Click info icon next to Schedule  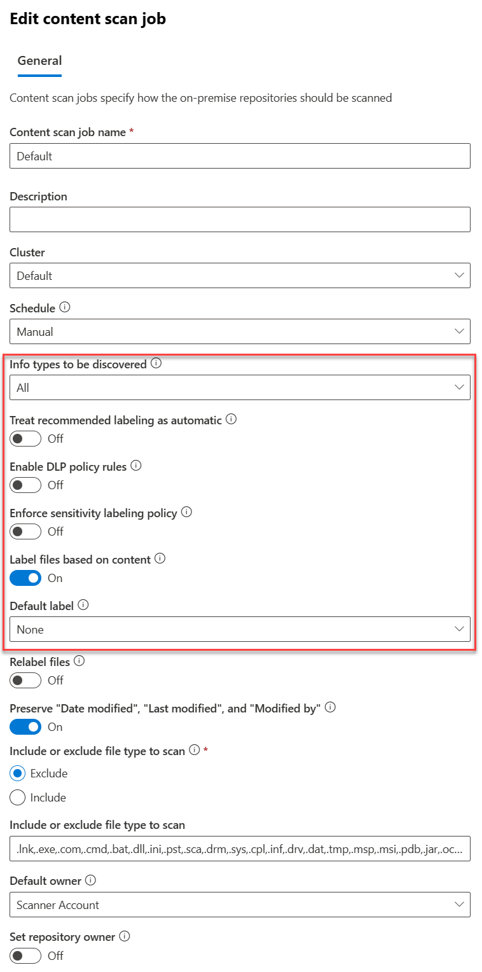pyautogui.click(x=64, y=307)
